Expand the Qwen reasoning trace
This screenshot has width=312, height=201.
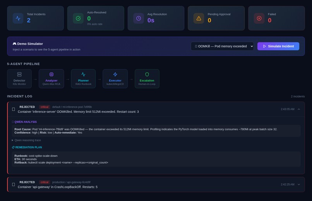pyautogui.click(x=26, y=140)
